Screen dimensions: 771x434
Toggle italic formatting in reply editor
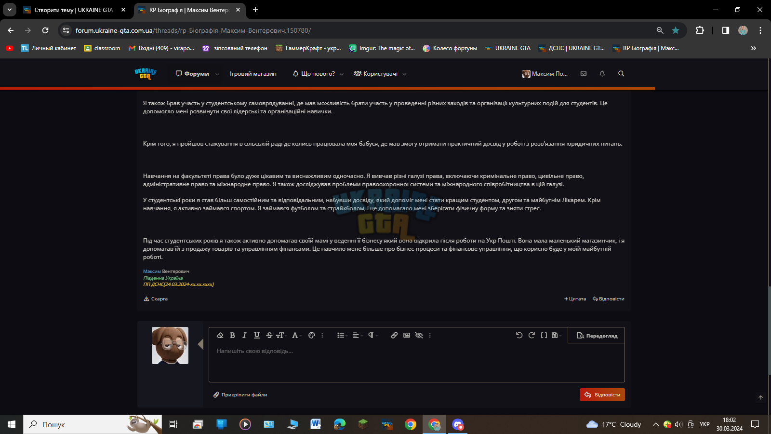244,335
